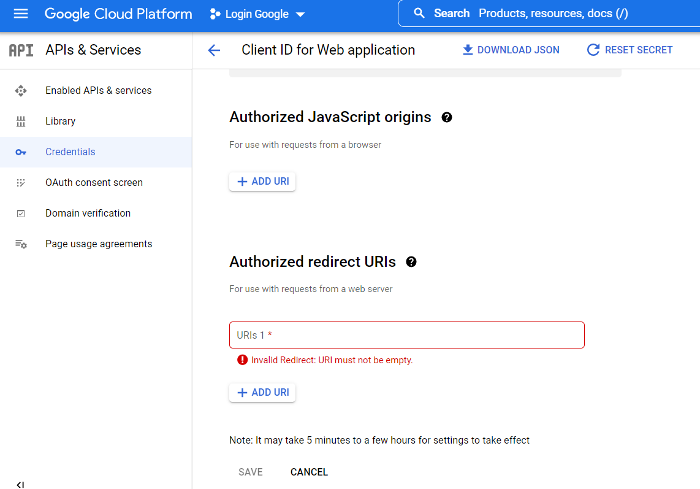Click the SAVE button
This screenshot has height=489, width=700.
251,472
